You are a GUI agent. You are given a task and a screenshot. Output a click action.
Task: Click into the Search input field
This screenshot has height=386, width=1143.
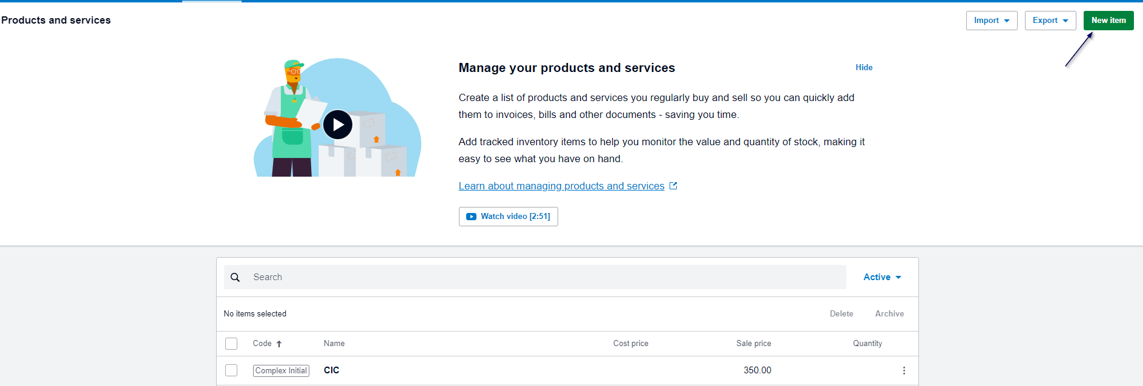[545, 277]
